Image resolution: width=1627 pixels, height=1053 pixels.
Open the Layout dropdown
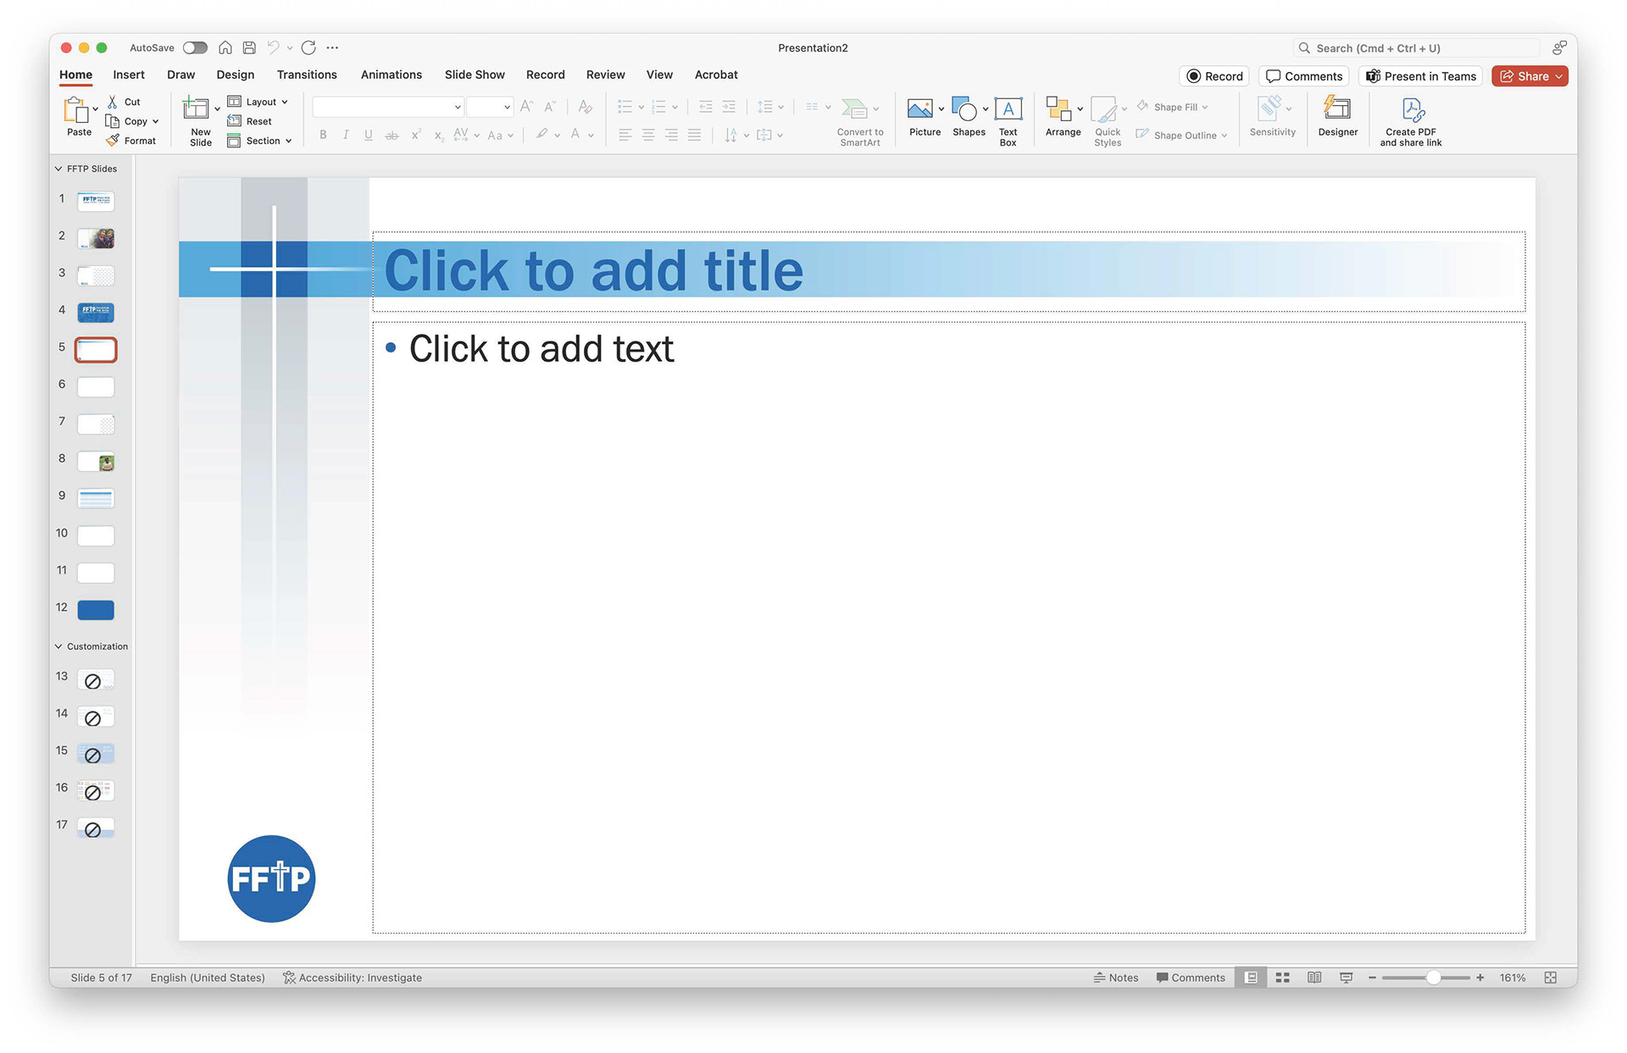(x=260, y=102)
